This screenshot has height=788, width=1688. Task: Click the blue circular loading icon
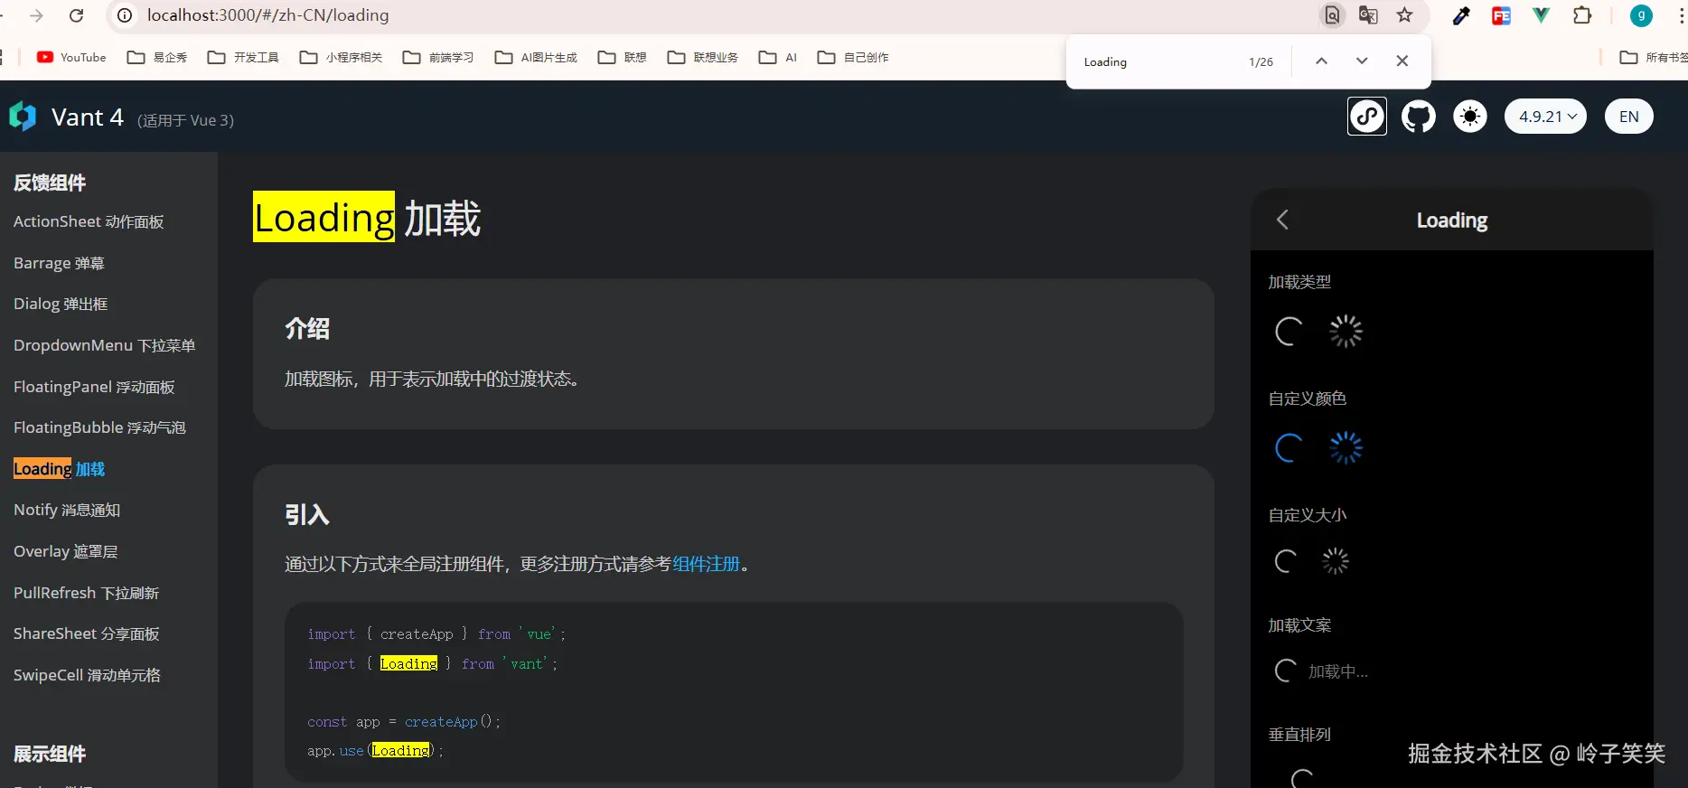point(1289,448)
